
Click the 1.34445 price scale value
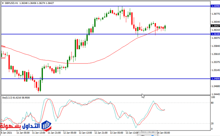(216, 94)
